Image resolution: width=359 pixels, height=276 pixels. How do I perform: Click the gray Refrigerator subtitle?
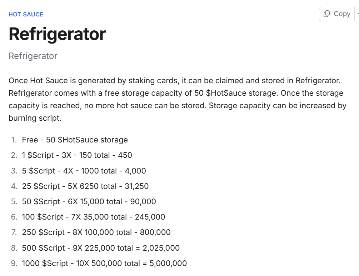(x=33, y=56)
